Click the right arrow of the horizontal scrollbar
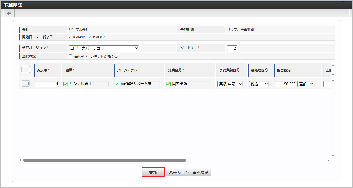This screenshot has height=188, width=353. tap(328, 160)
